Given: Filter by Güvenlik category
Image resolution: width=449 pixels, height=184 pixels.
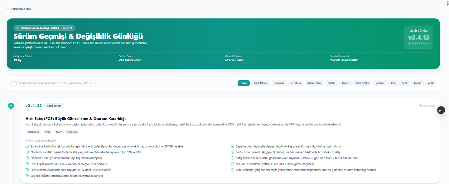Looking at the screenshot, I should (x=279, y=83).
